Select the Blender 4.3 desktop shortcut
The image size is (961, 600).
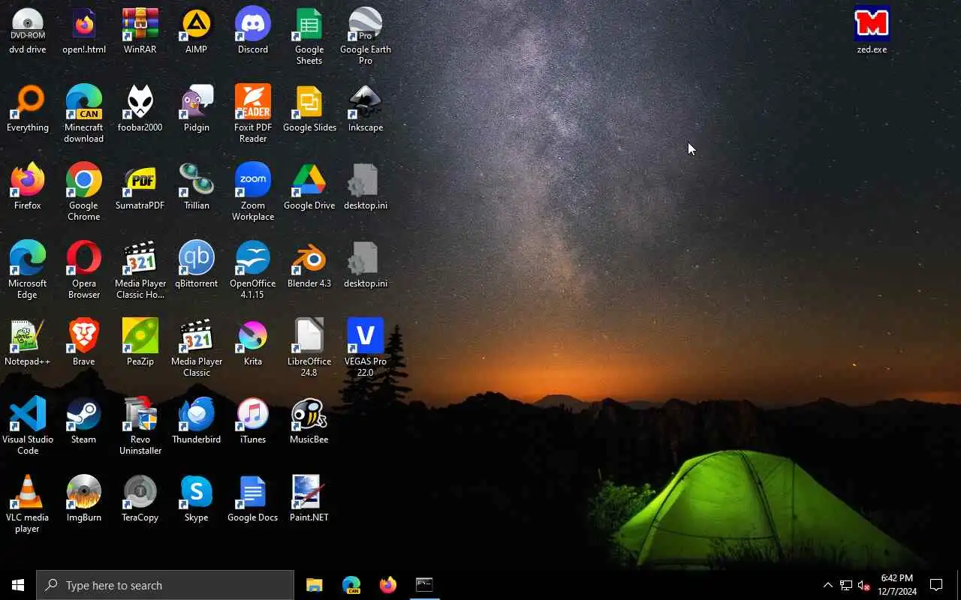[309, 265]
